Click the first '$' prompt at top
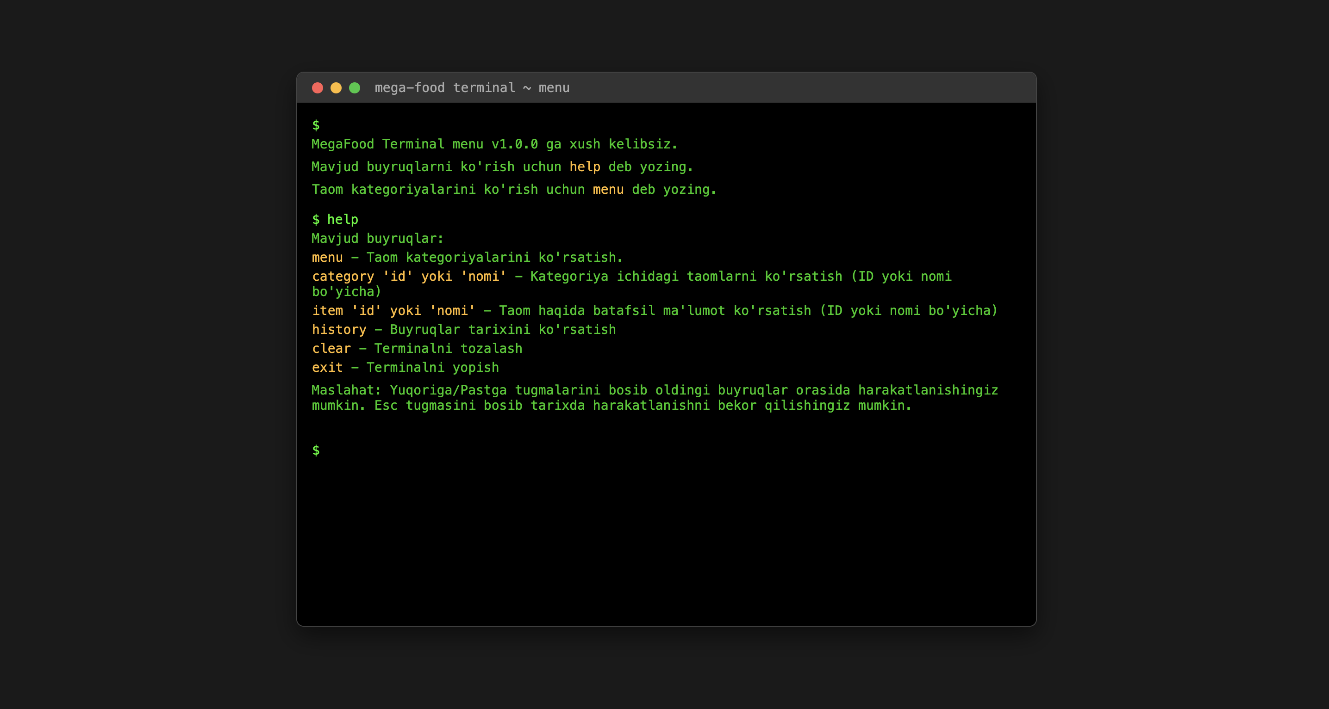1329x709 pixels. (x=316, y=125)
